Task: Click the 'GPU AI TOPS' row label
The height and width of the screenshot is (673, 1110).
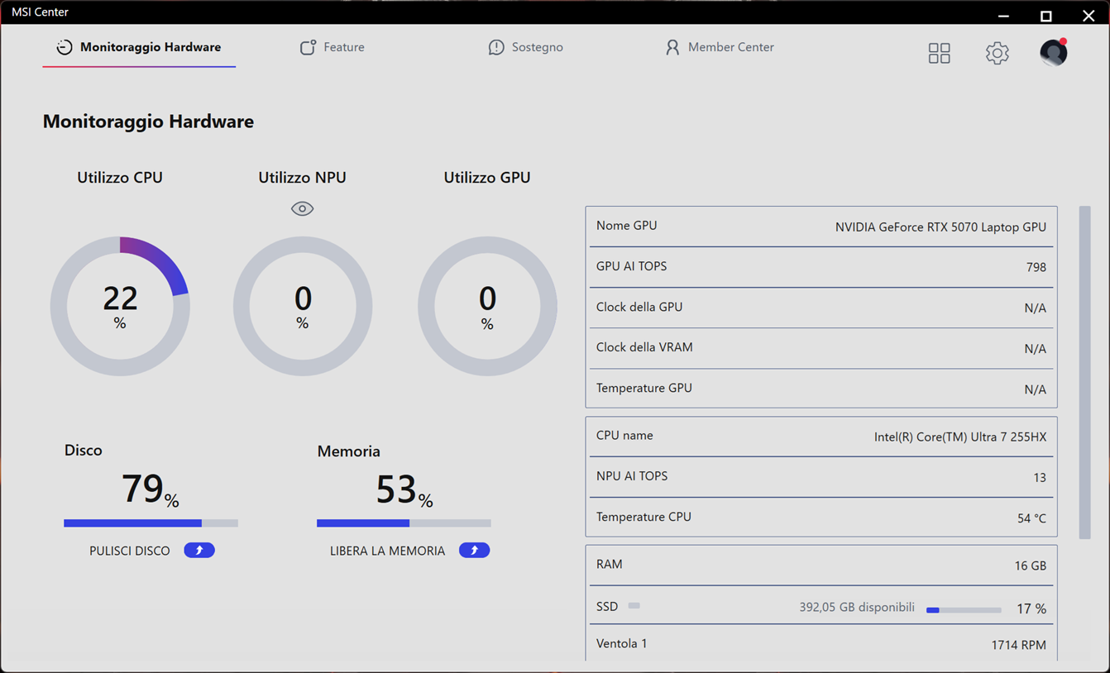Action: [631, 266]
